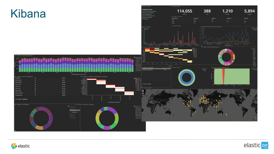Image resolution: width=274 pixels, height=154 pixels.
Task: Toggle legend of Events by Device Type chart
Action: 135,57
